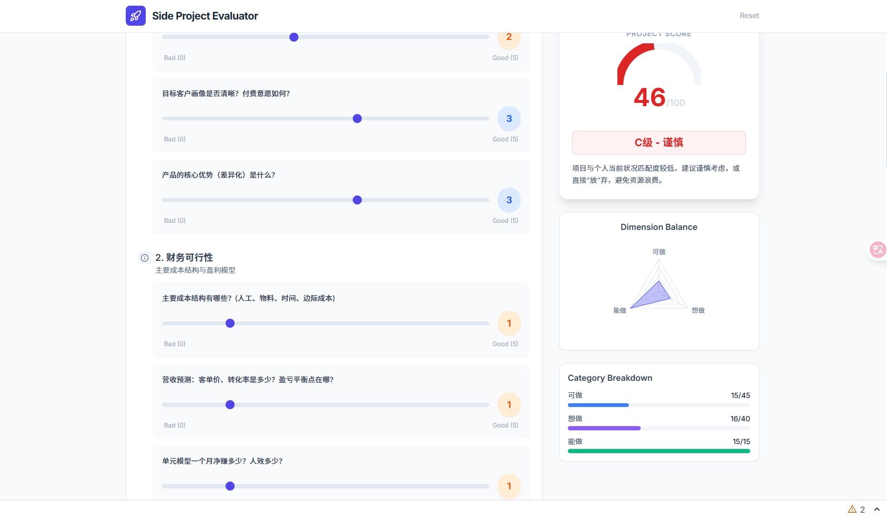Image resolution: width=887 pixels, height=517 pixels.
Task: Click the 16/40 score value
Action: coord(740,419)
